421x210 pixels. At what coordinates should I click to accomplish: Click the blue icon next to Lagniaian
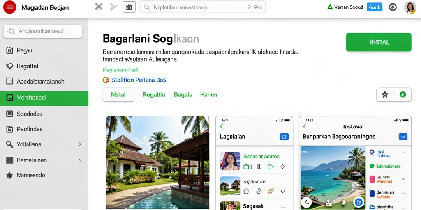pos(284,137)
